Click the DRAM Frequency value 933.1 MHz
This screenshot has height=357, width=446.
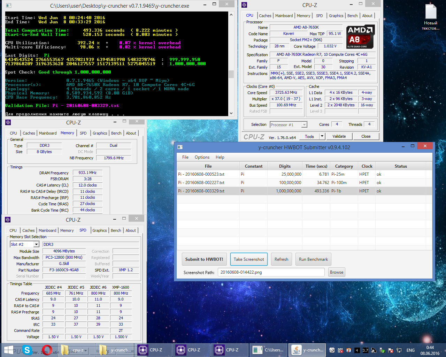87,173
